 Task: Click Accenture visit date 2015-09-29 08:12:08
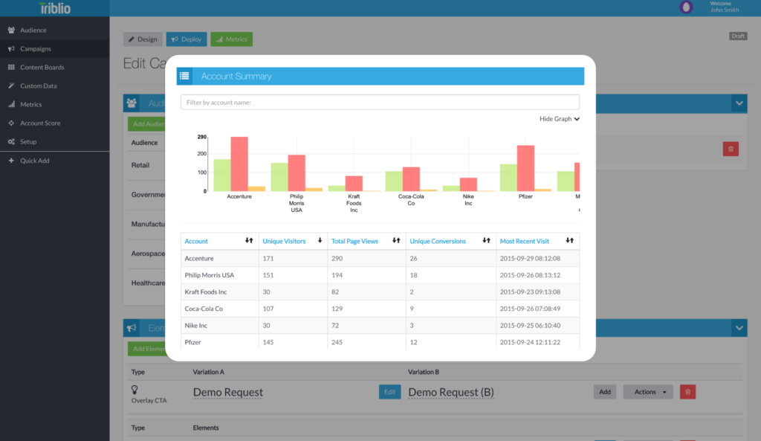coord(530,258)
